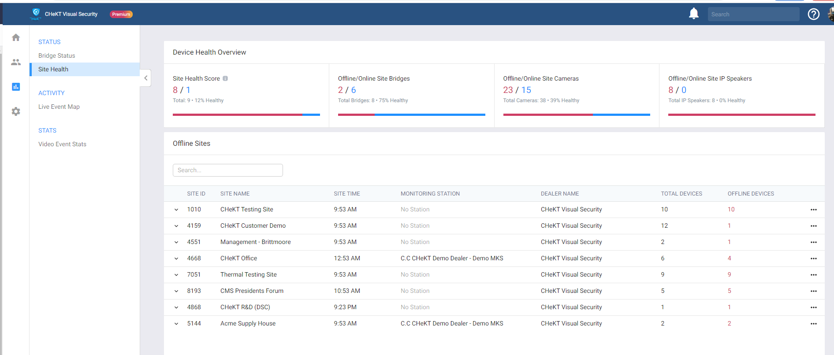
Task: Click the Site Cameras health bar
Action: pos(577,115)
